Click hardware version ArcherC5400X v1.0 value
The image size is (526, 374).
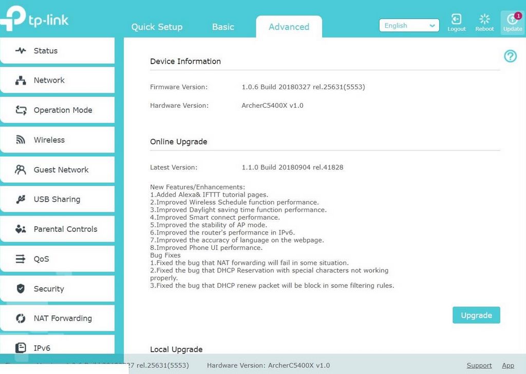click(272, 106)
